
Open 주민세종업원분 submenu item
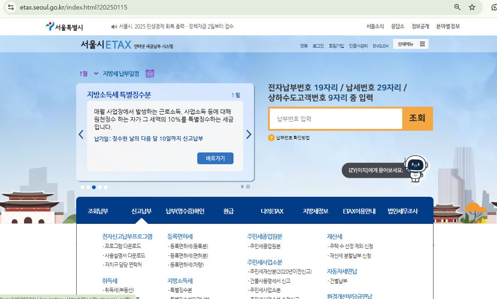(264, 246)
